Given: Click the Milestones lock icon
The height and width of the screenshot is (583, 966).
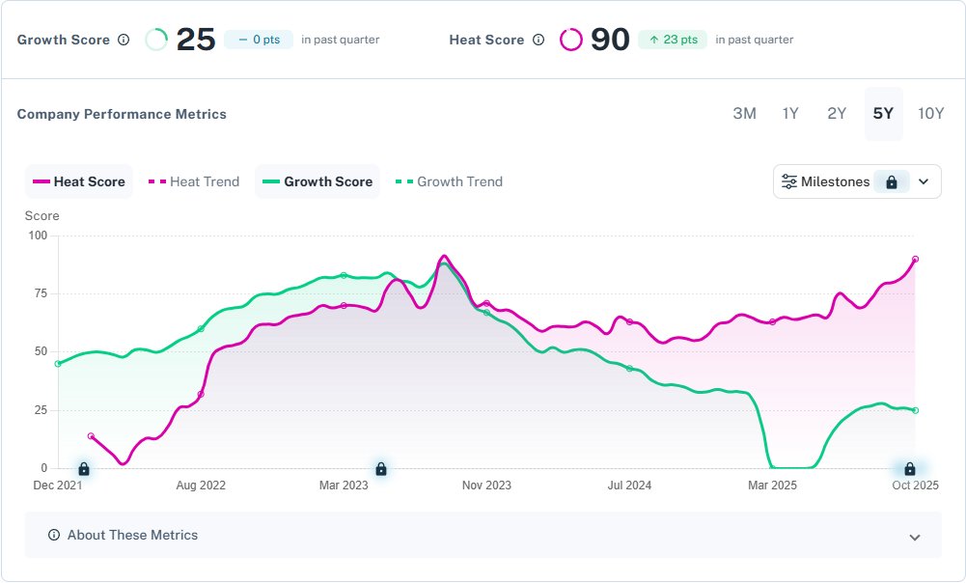Looking at the screenshot, I should pos(892,181).
